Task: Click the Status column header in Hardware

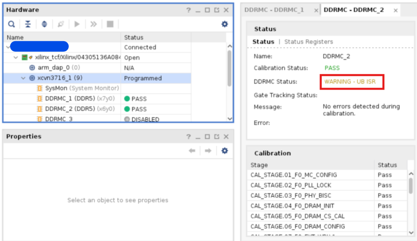Action: point(134,37)
